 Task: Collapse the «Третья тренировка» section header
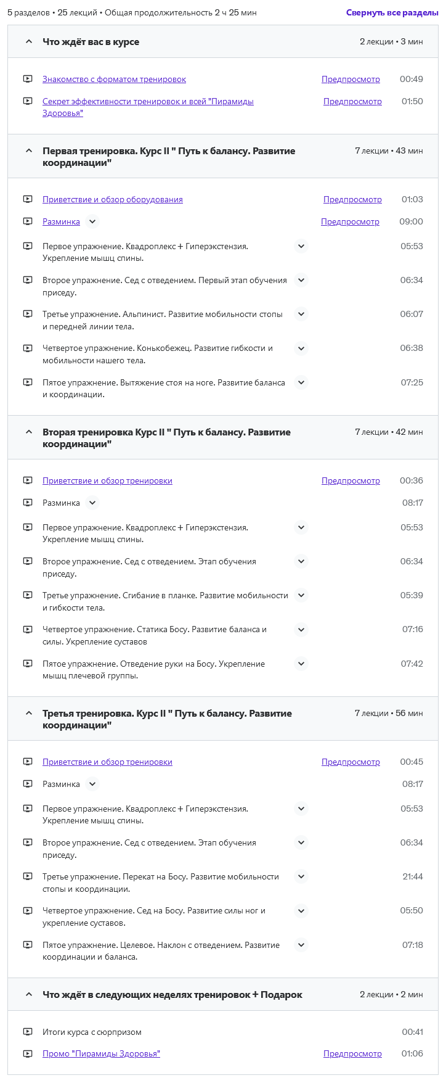(28, 713)
